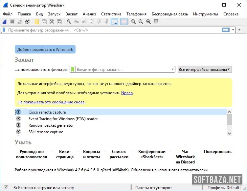Click 'Не показывать это сообщение снова' link
Viewport: 247px width, 191px height.
(x=51, y=102)
